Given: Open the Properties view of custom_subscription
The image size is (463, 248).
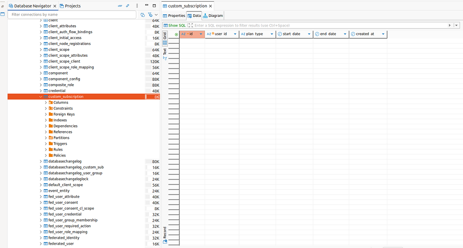Looking at the screenshot, I should [x=176, y=16].
